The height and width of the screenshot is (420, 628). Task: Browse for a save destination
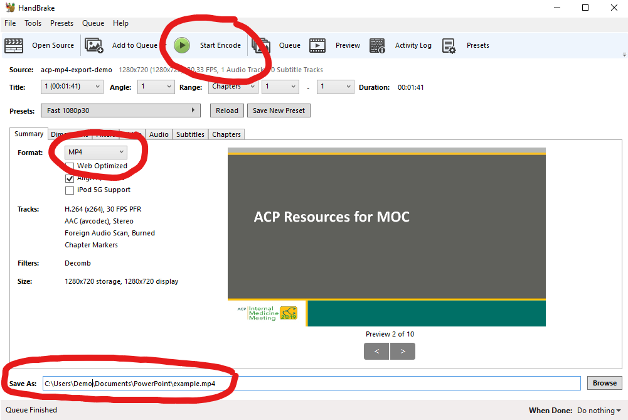click(x=604, y=383)
